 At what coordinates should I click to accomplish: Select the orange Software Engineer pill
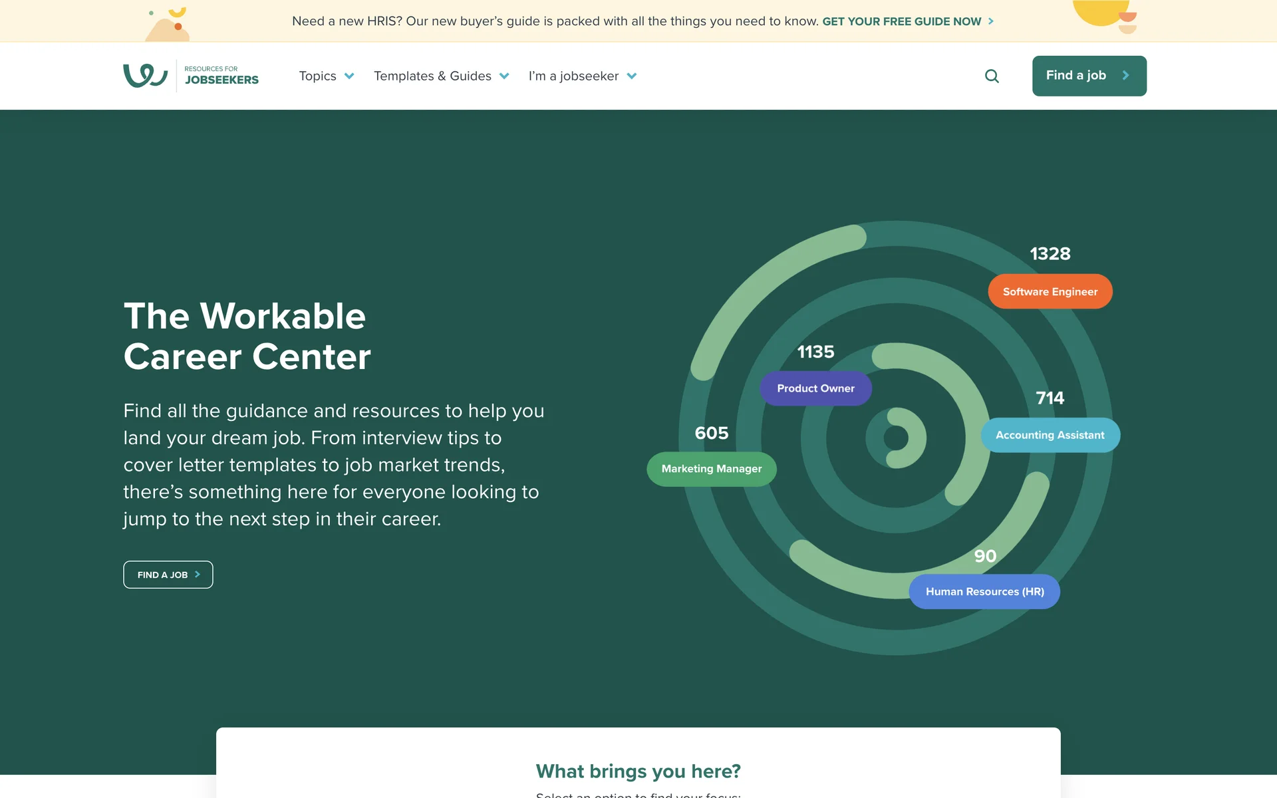1050,291
